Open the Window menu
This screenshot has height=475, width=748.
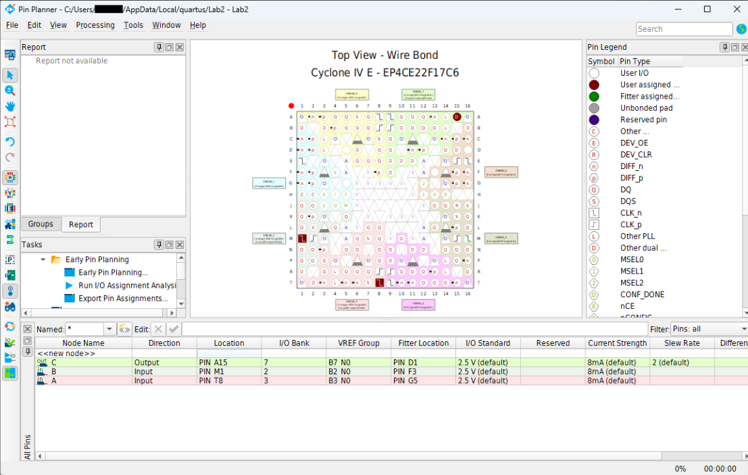tap(166, 25)
